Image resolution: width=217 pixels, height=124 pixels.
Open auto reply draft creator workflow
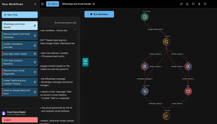[x=20, y=54]
